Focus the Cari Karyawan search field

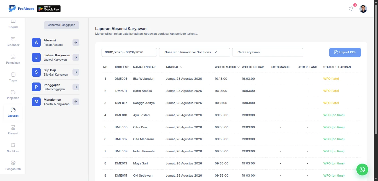point(268,52)
